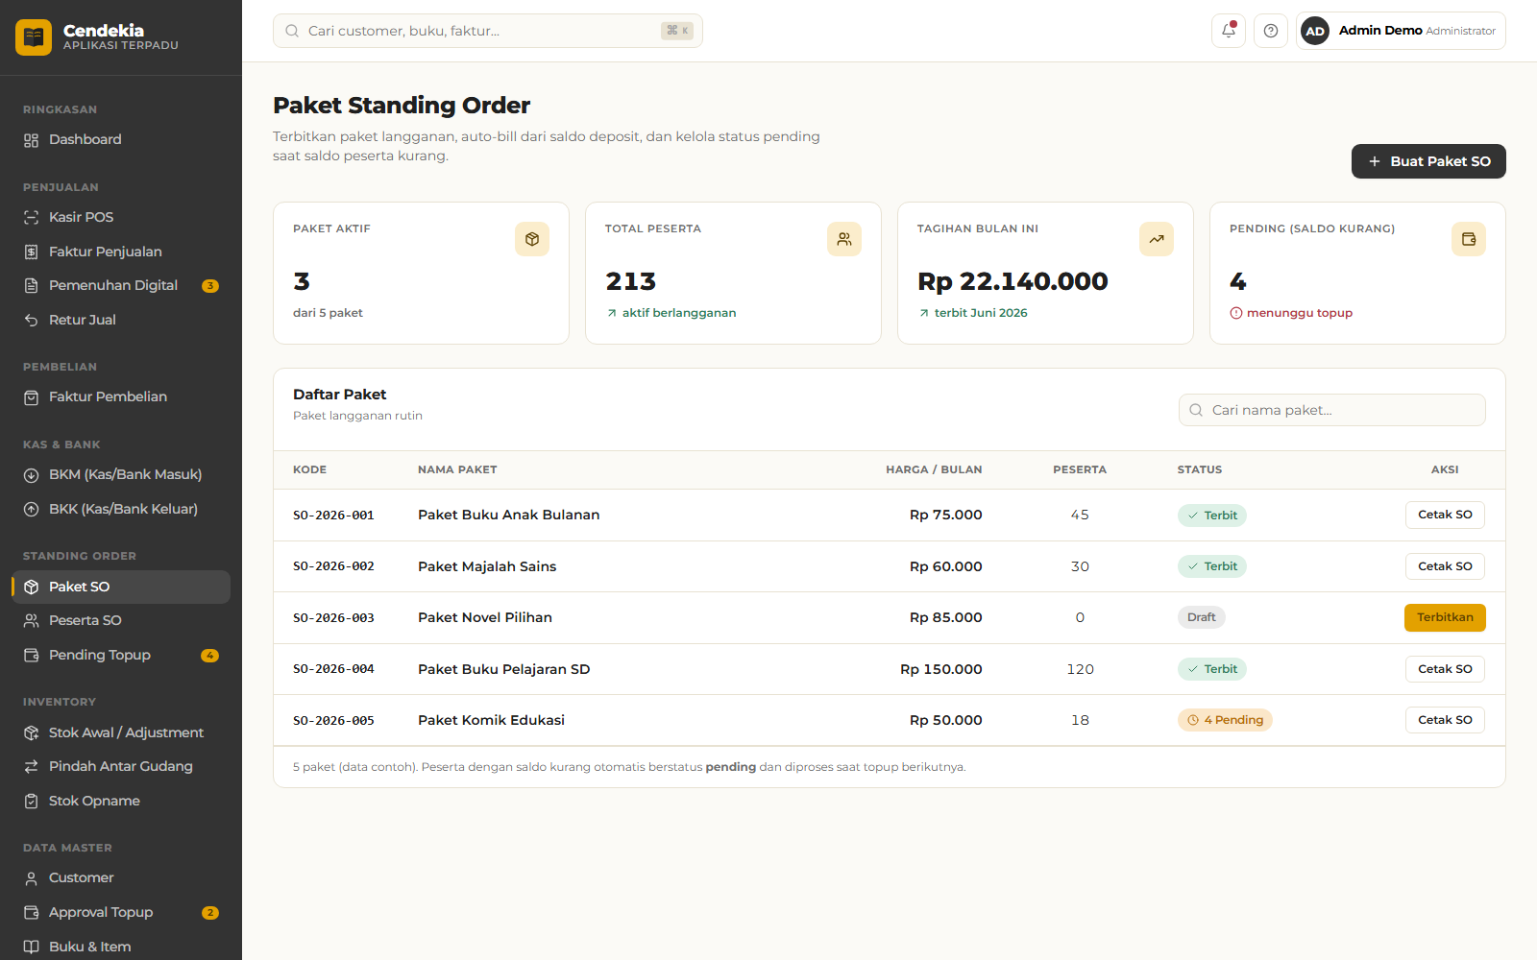
Task: Click the AD avatar circle
Action: click(x=1315, y=31)
